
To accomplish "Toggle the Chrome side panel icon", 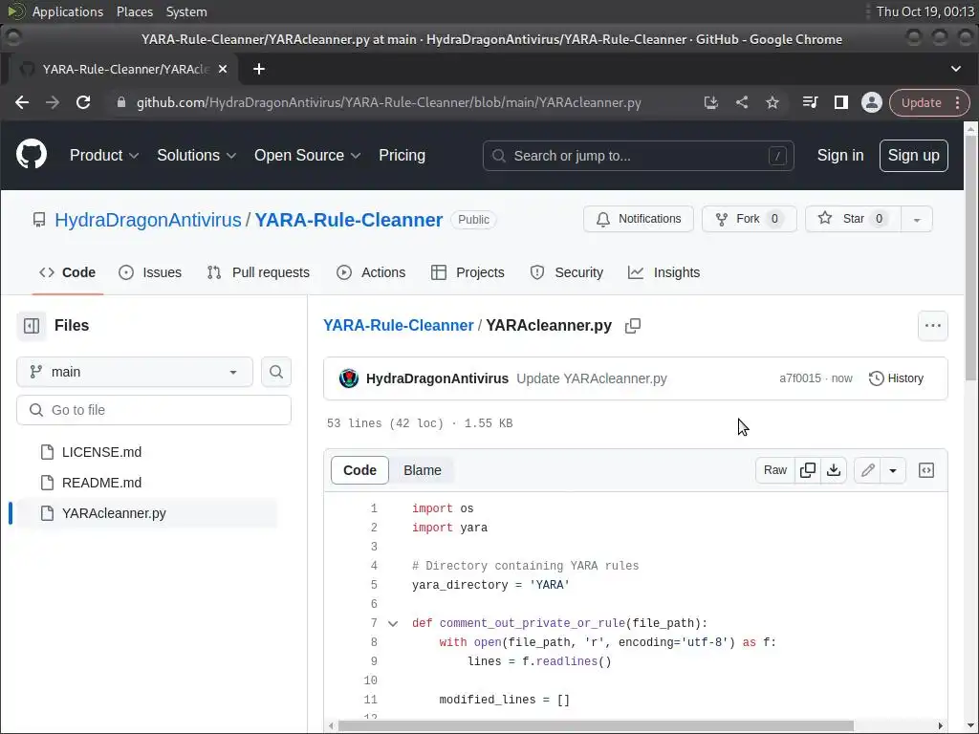I will (x=841, y=103).
